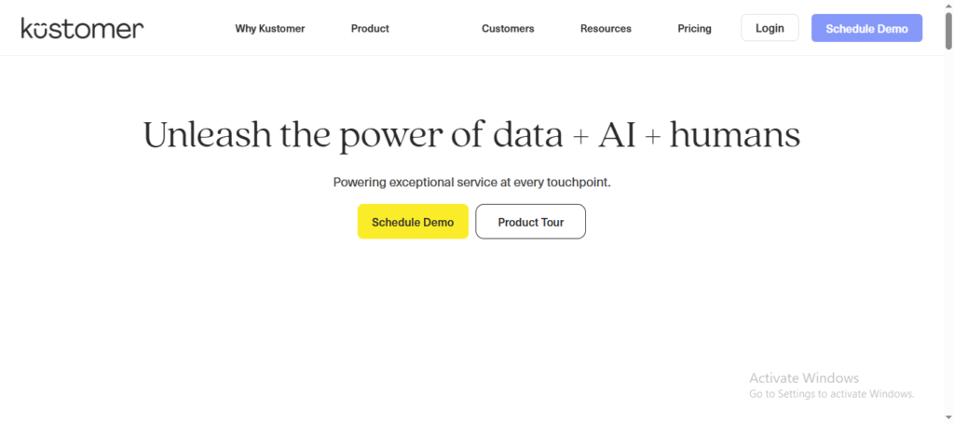Open the Product navigation menu

pyautogui.click(x=370, y=29)
